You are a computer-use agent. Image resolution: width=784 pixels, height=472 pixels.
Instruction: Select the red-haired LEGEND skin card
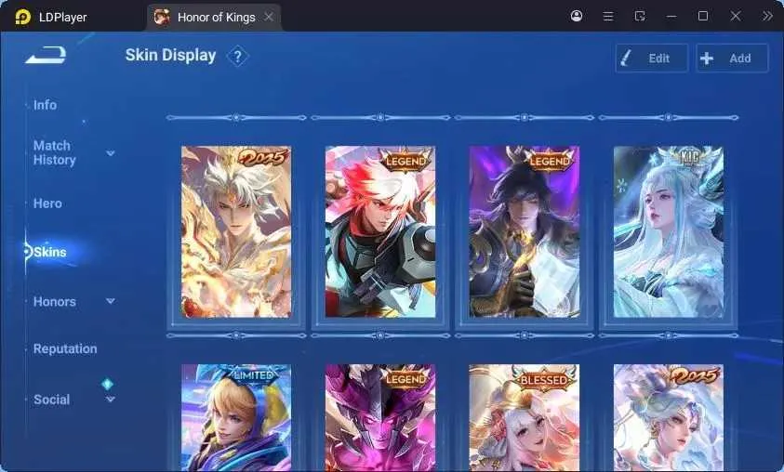pos(380,231)
